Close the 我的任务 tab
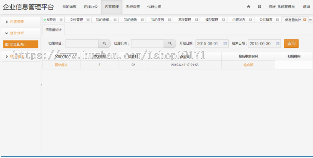The image size is (313, 158). point(169,20)
